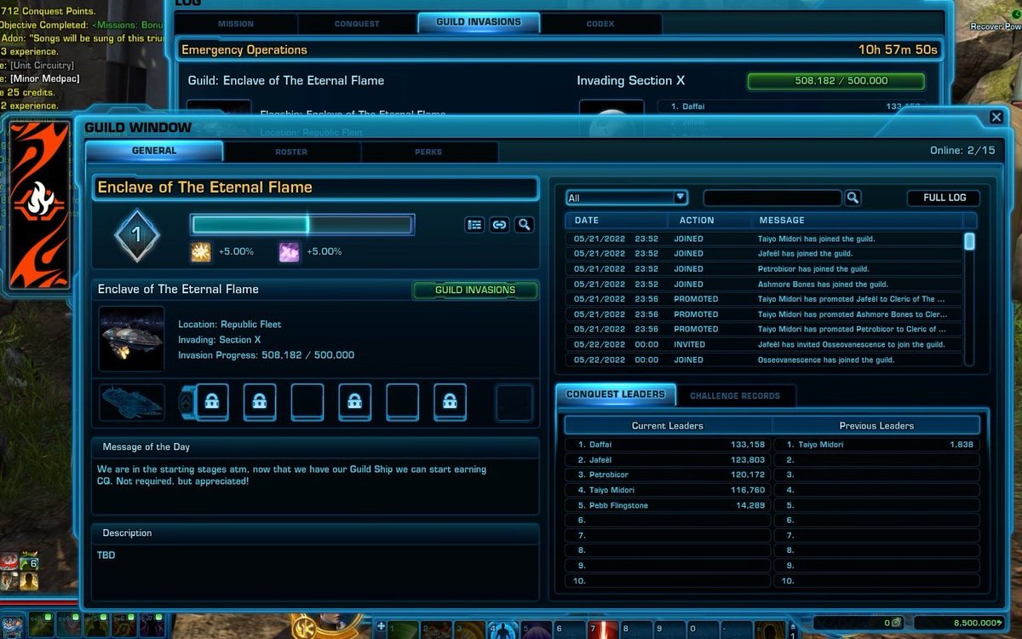
Task: Click [Unit Circuitry] link in chat log
Action: [42, 65]
